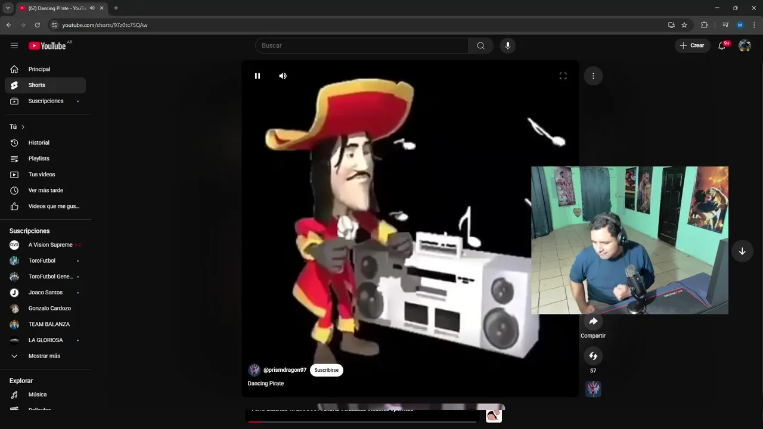
Task: Open the account avatar menu
Action: click(745, 45)
